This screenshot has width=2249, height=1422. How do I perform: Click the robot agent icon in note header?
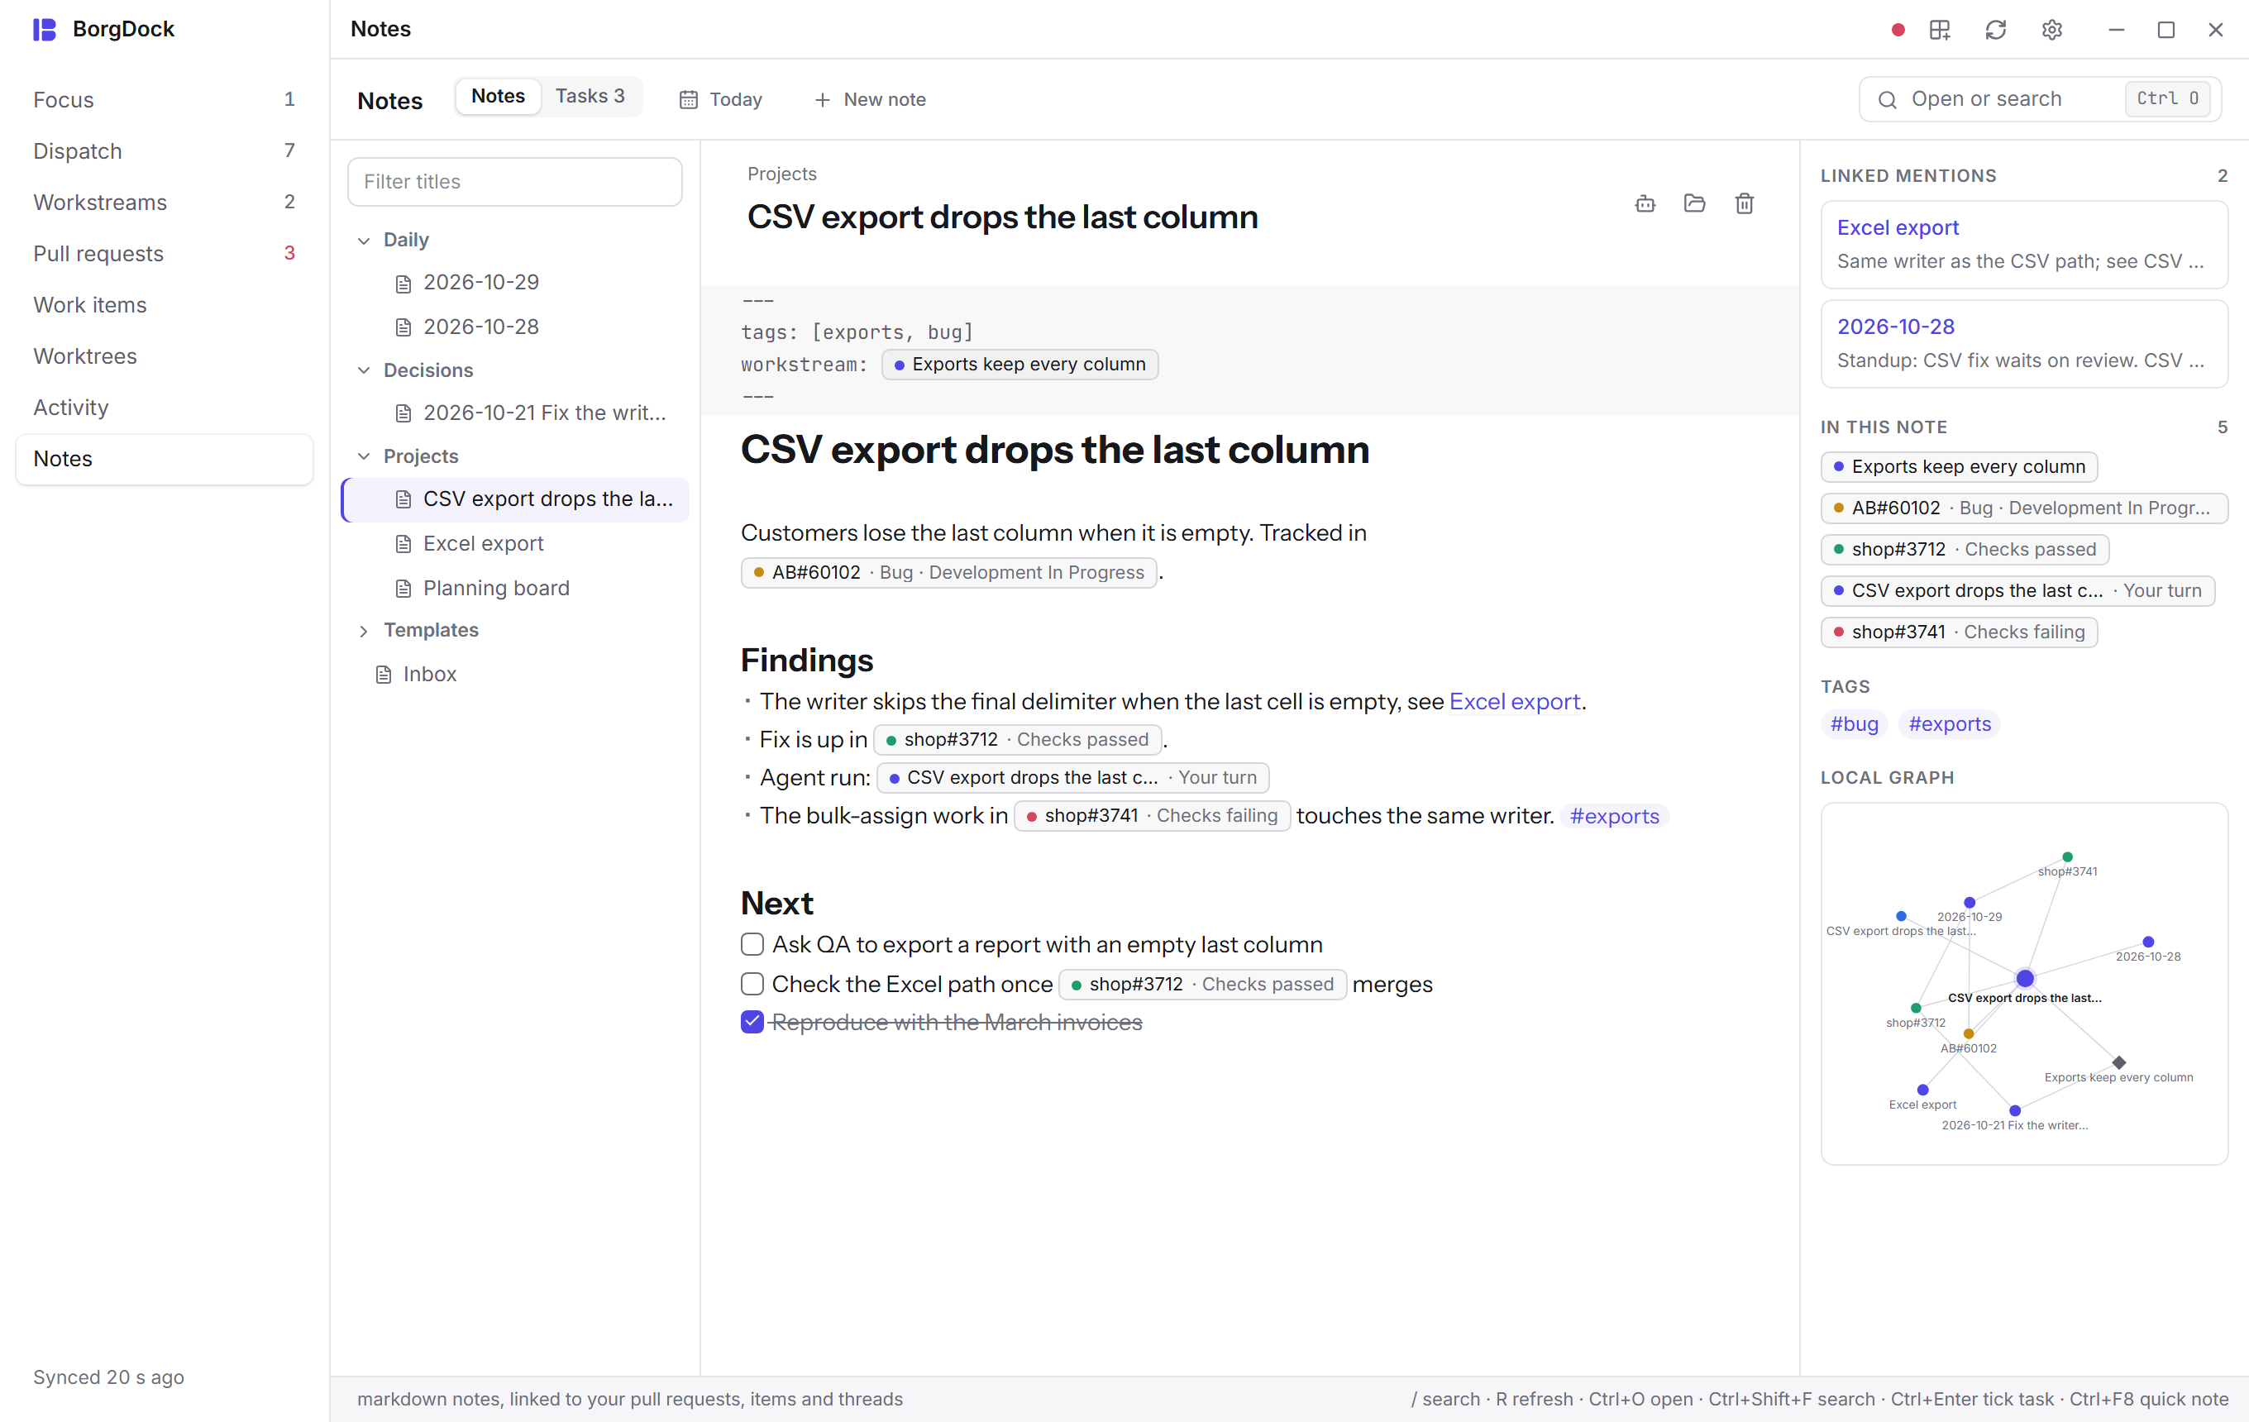1645,203
